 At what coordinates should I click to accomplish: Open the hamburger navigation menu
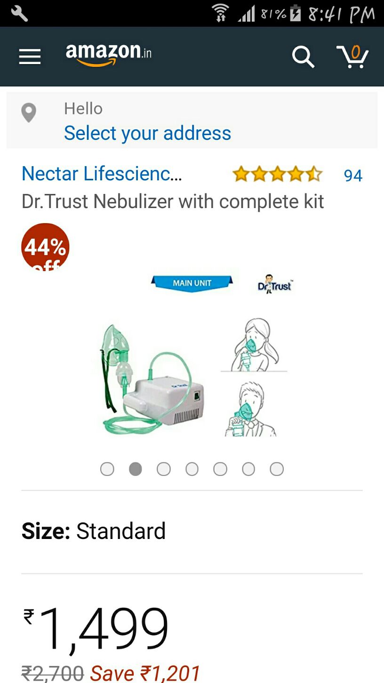coord(30,57)
